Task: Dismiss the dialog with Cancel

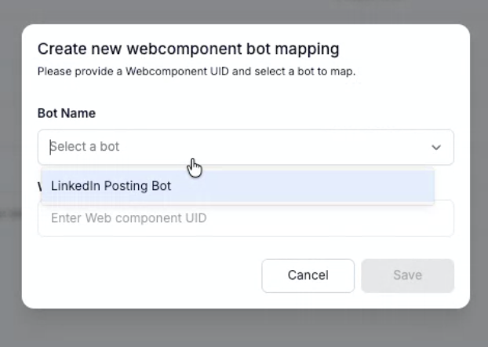Action: pos(308,276)
